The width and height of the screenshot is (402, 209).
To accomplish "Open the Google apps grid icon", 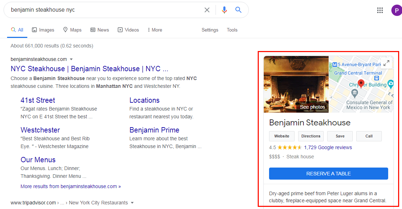I will [380, 10].
